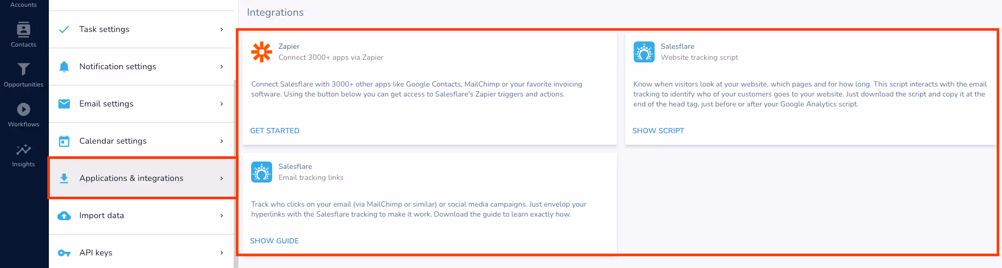Image resolution: width=1002 pixels, height=268 pixels.
Task: Click the Zapier card title
Action: click(289, 46)
